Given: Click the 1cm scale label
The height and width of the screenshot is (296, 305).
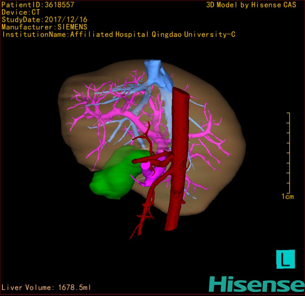Looking at the screenshot, I should pos(288,196).
